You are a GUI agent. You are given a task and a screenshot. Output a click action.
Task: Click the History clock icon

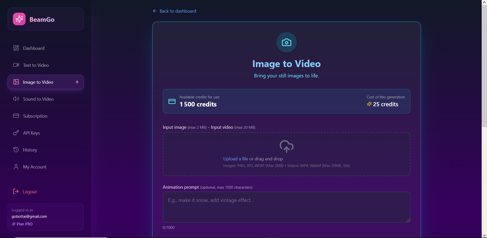[16, 150]
